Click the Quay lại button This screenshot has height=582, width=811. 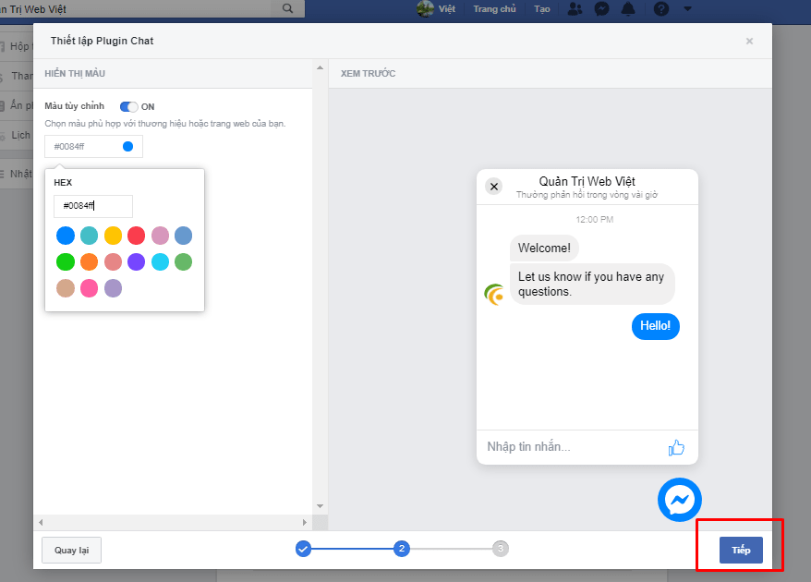(71, 550)
